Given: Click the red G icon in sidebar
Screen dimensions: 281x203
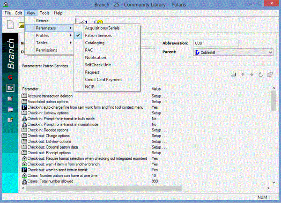Looking at the screenshot, I should pos(10,77).
